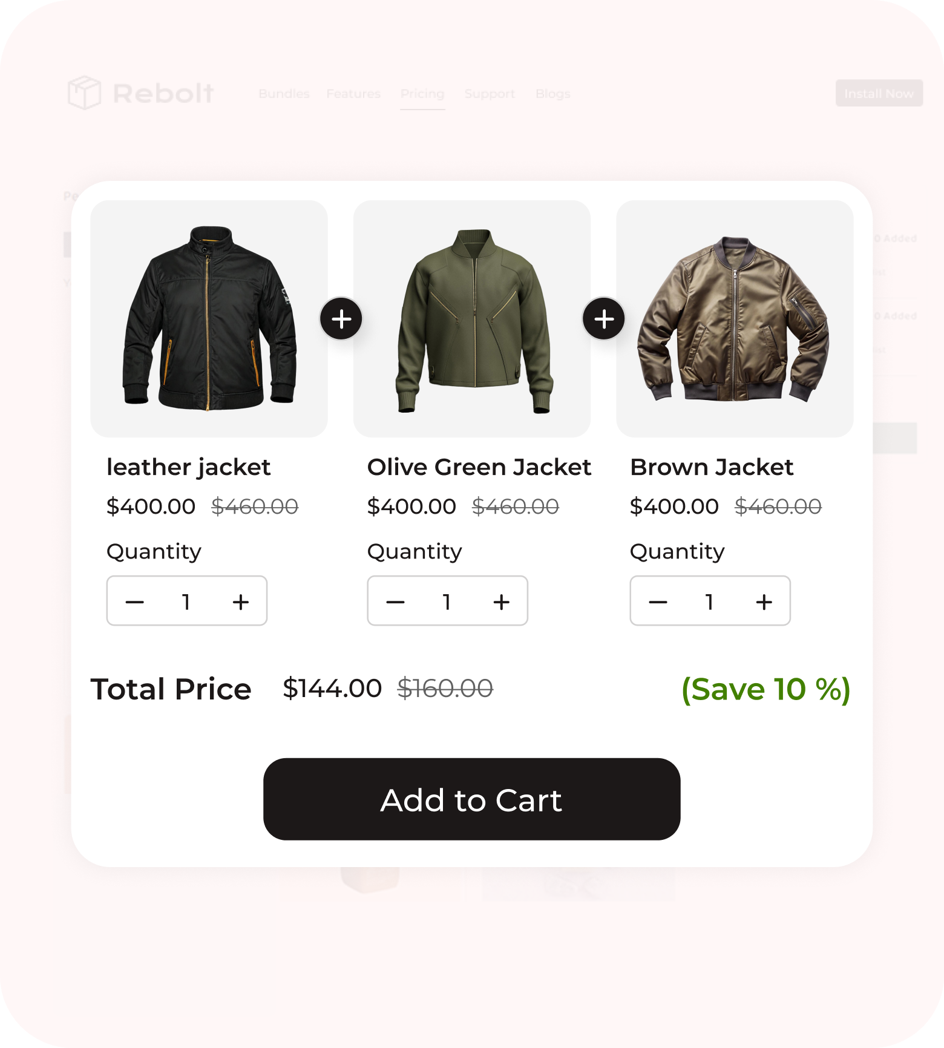944x1048 pixels.
Task: Go to the Features page
Action: pyautogui.click(x=353, y=94)
